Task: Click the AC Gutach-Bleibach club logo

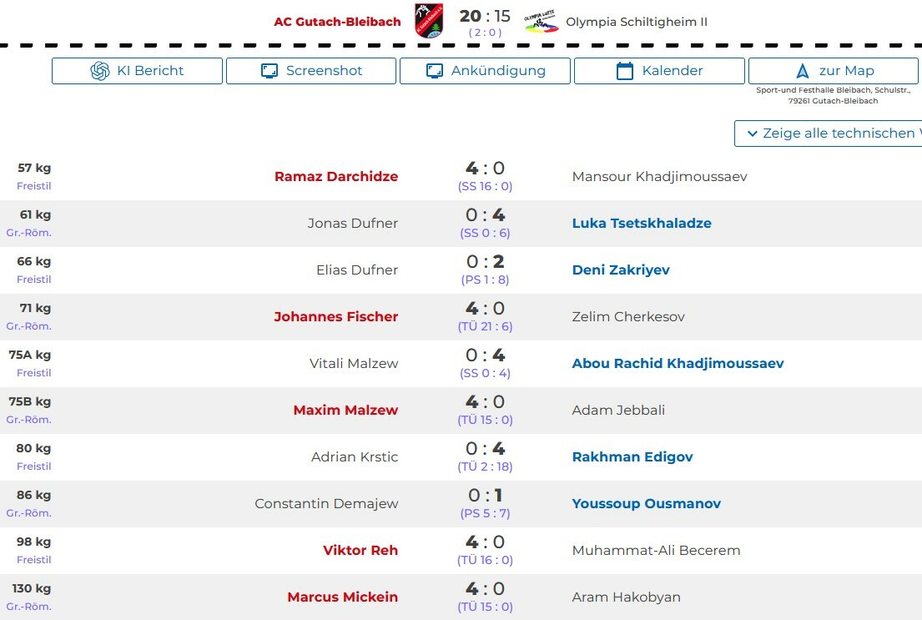Action: (x=429, y=21)
